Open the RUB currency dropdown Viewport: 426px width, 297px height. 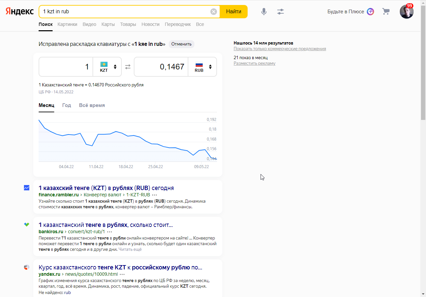202,67
